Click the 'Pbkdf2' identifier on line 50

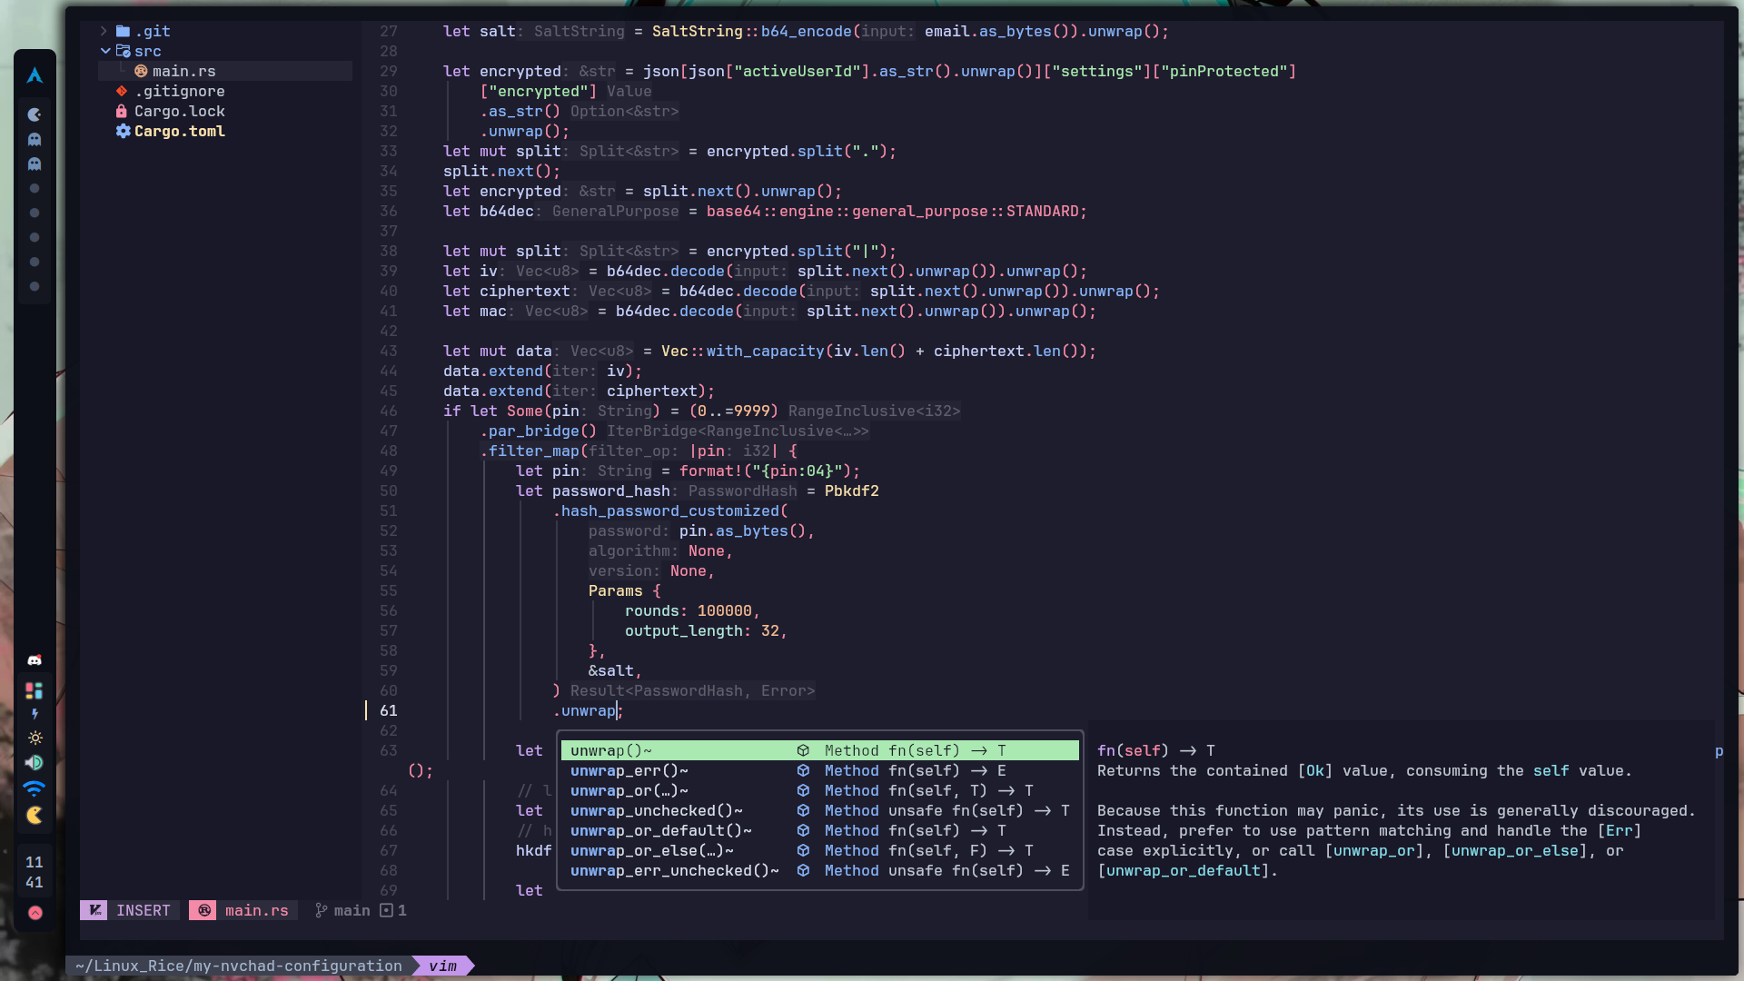coord(851,490)
